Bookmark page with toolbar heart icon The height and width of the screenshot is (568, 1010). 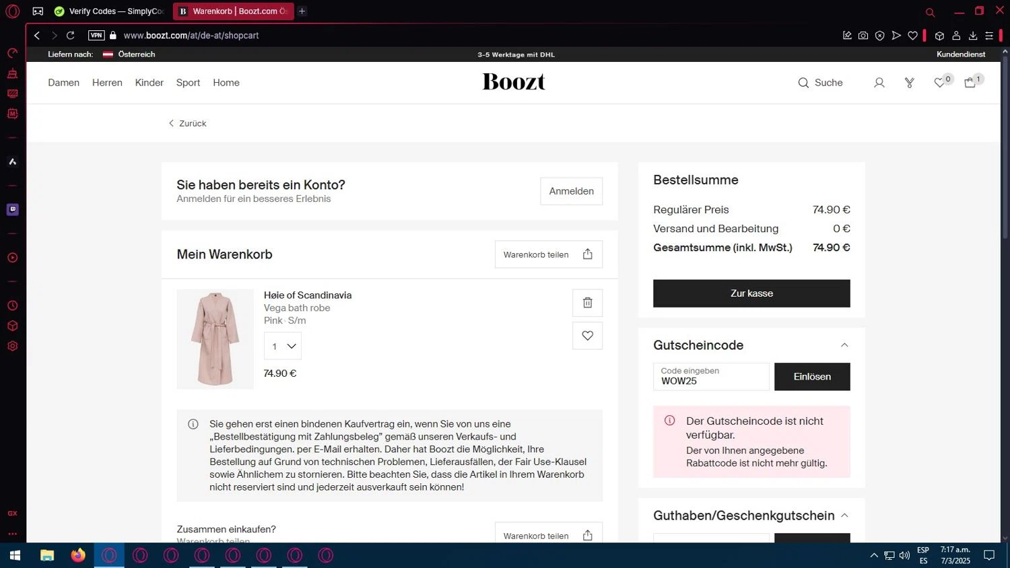point(913,36)
